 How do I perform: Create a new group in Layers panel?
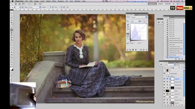click(x=176, y=105)
